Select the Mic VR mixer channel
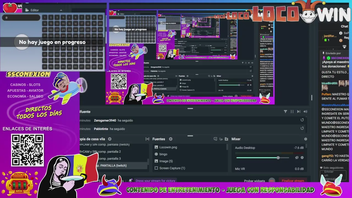Image resolution: width=352 pixels, height=198 pixels. (x=240, y=169)
